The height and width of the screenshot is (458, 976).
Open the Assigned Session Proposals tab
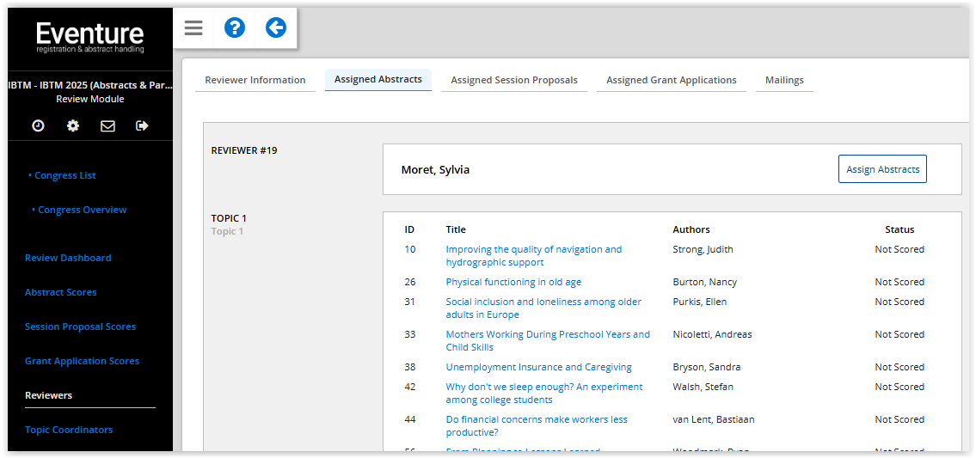[x=514, y=80]
